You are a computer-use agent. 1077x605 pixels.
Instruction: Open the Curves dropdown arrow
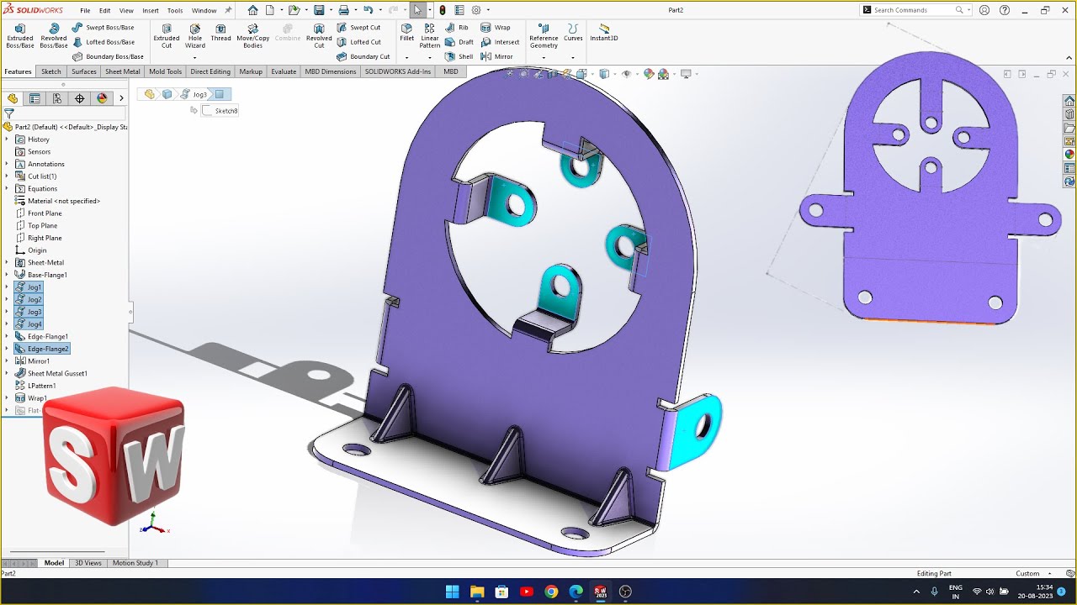tap(573, 58)
